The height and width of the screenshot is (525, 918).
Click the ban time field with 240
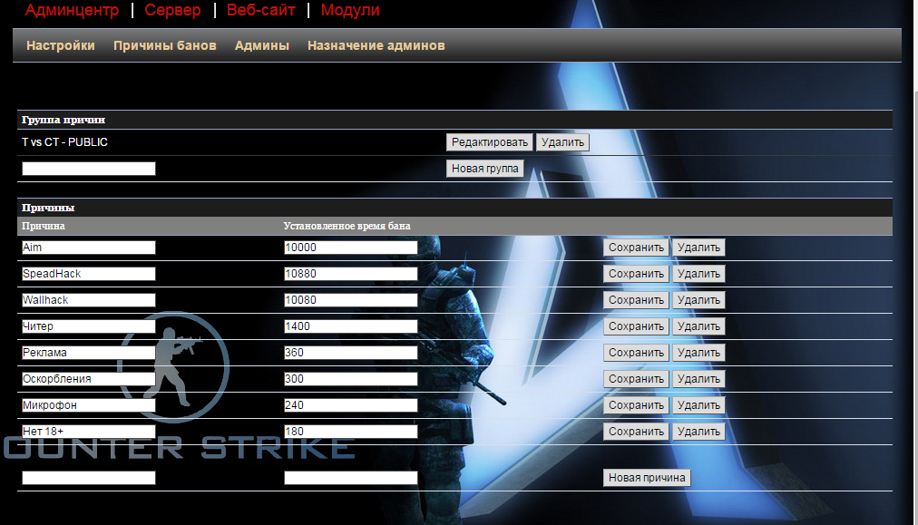351,405
